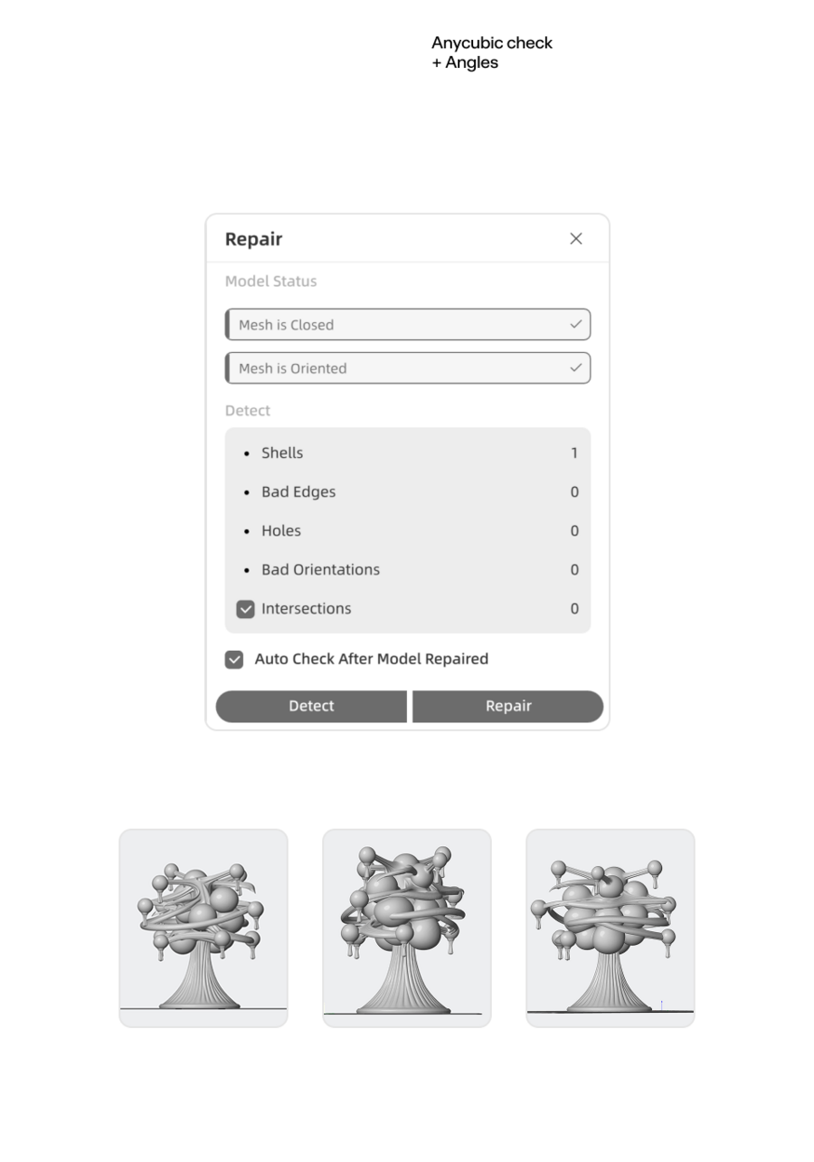Image resolution: width=814 pixels, height=1162 pixels.
Task: Select the Bad Edges entry
Action: (298, 491)
